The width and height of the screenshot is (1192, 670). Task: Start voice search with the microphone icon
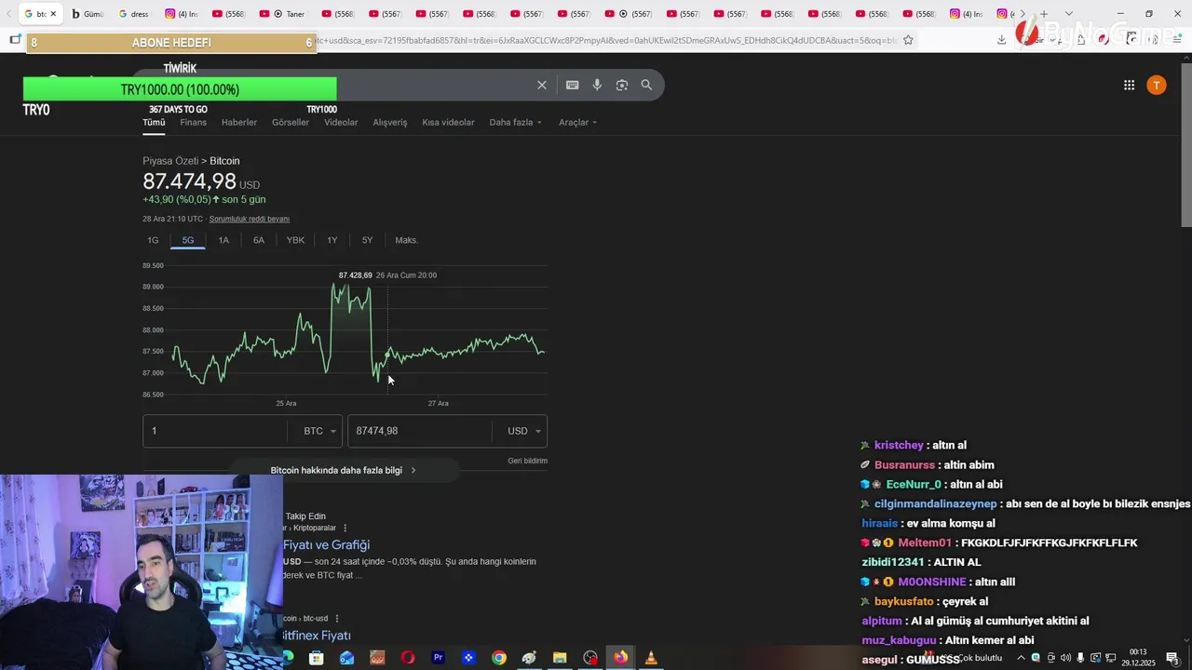[597, 85]
